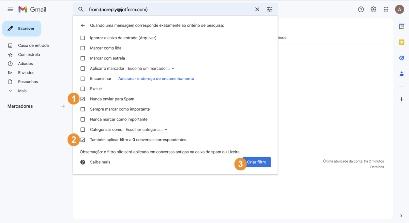Viewport: 409px width, 223px height.
Task: Open the Enviados folder
Action: click(x=26, y=73)
